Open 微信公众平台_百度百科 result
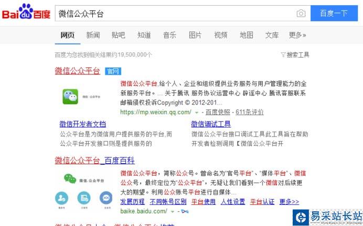 [95, 161]
